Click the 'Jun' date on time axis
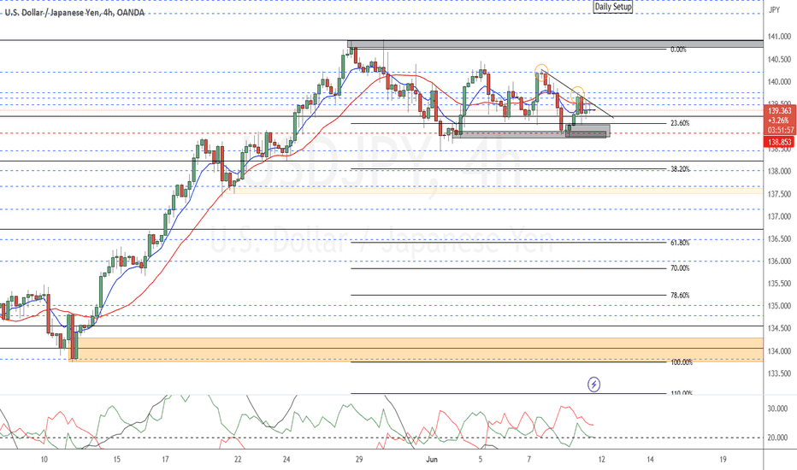 pos(432,460)
